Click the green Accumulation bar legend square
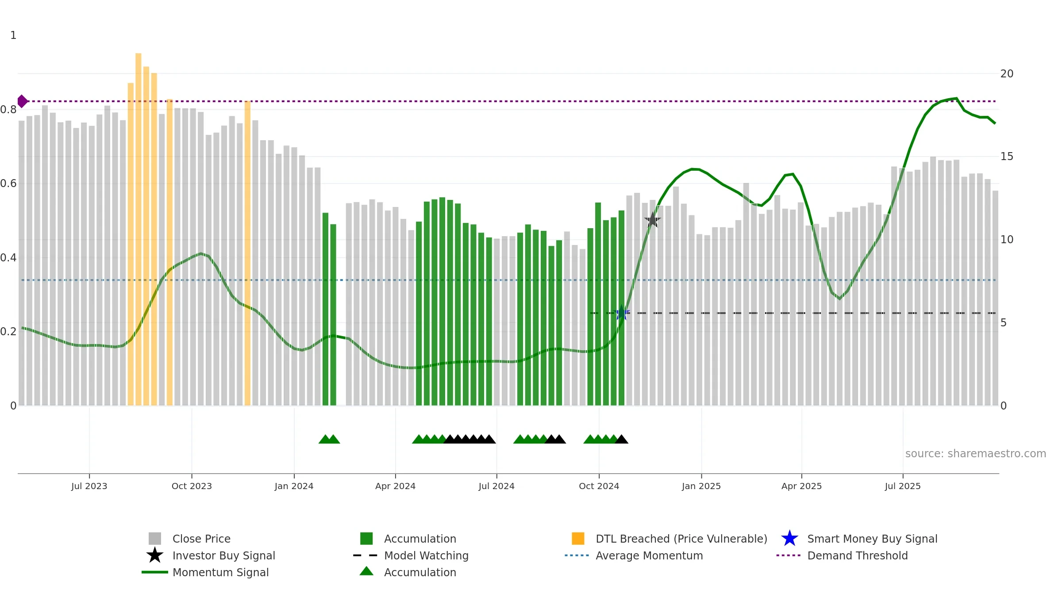Image resolution: width=1062 pixels, height=597 pixels. coord(366,539)
